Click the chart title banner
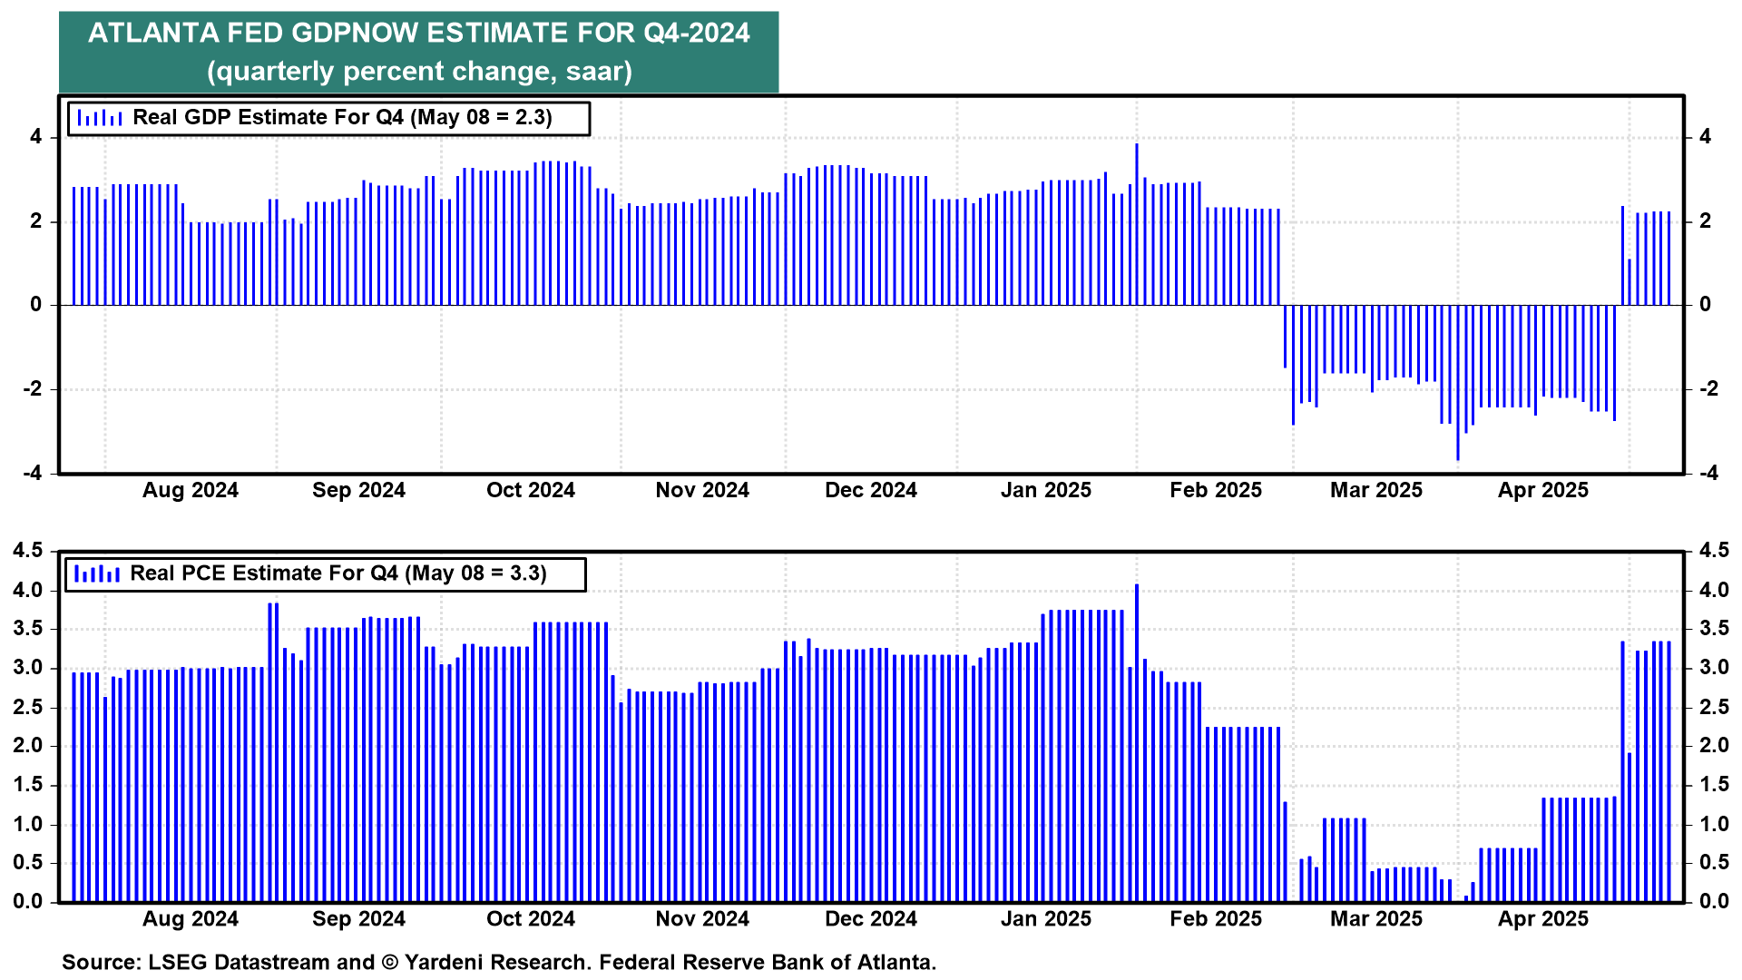The height and width of the screenshot is (980, 1742). click(x=418, y=52)
